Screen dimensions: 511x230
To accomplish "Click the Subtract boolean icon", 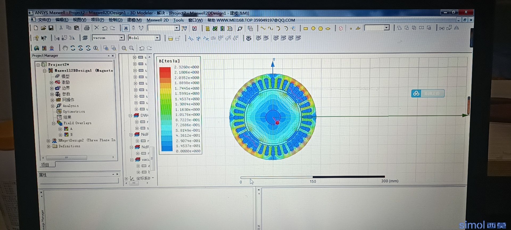I will [407, 28].
